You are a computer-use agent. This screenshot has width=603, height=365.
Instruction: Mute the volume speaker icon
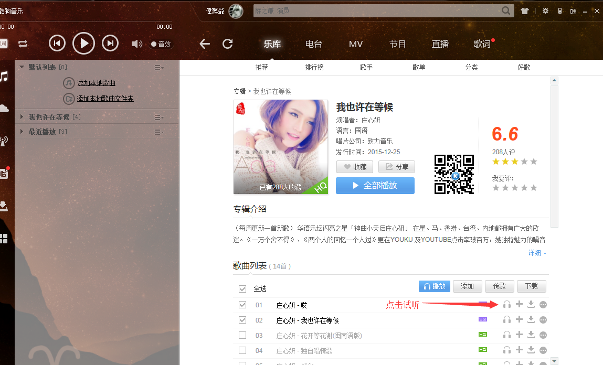click(136, 44)
